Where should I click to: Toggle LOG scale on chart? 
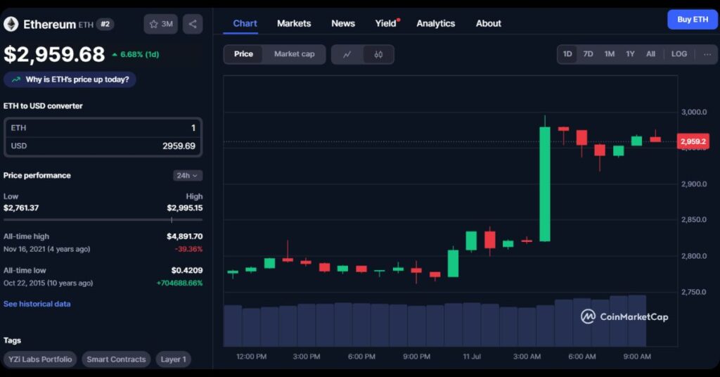point(679,54)
